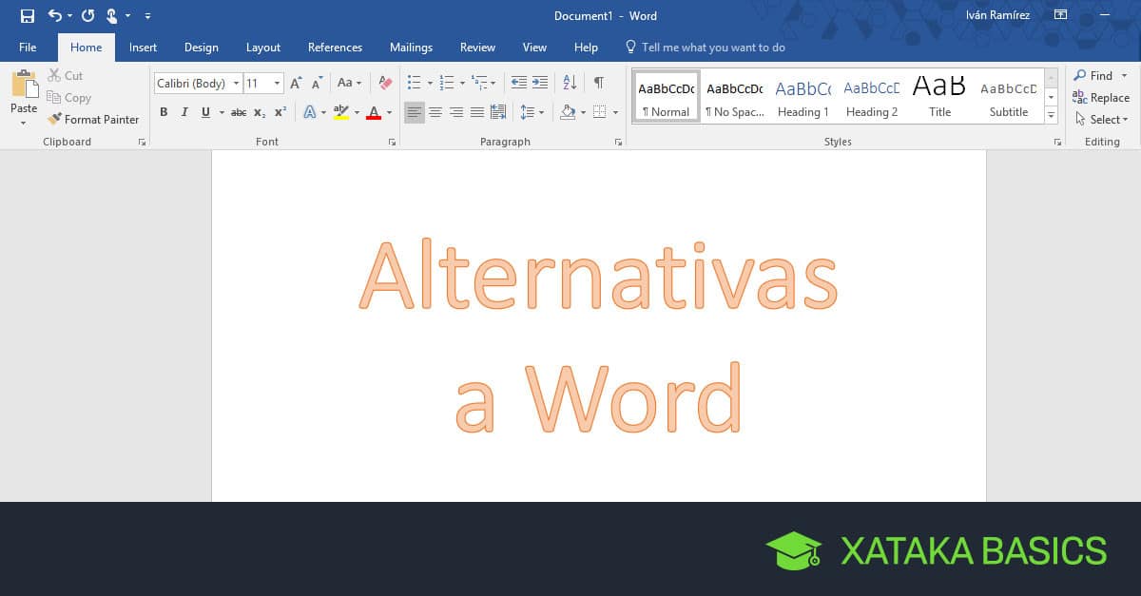Screen dimensions: 1141x596
Task: Open the font name dropdown
Action: 236,83
